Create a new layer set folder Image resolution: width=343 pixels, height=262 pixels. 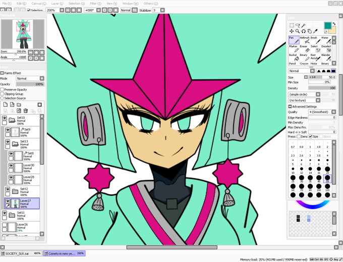point(19,104)
